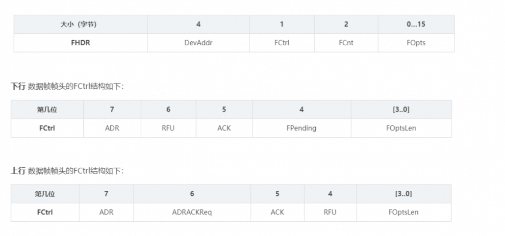Click ADR cell in the downlink table
Screen dimensions: 505x236
pyautogui.click(x=112, y=128)
